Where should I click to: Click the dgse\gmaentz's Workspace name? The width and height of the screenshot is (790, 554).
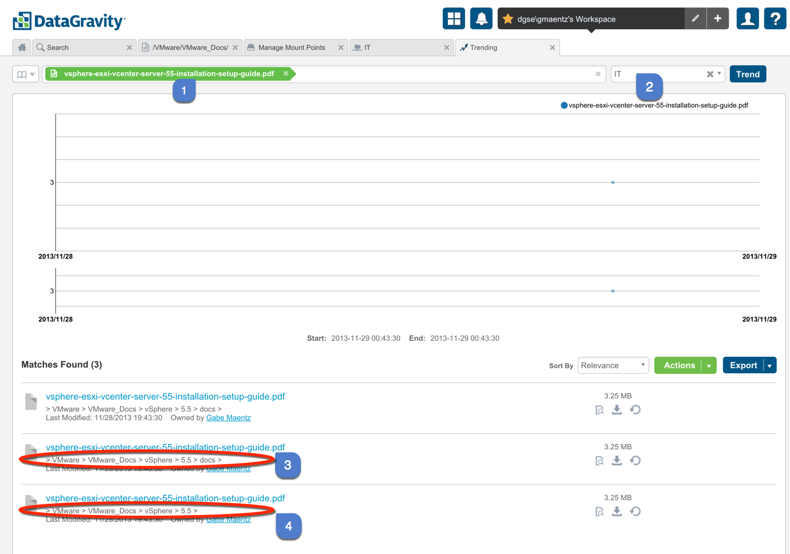click(566, 19)
